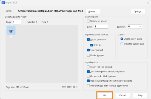Image resolution: width=151 pixels, height=99 pixels.
Task: Check Infer linetypes from collinear dashed lines
Action: [x=88, y=86]
